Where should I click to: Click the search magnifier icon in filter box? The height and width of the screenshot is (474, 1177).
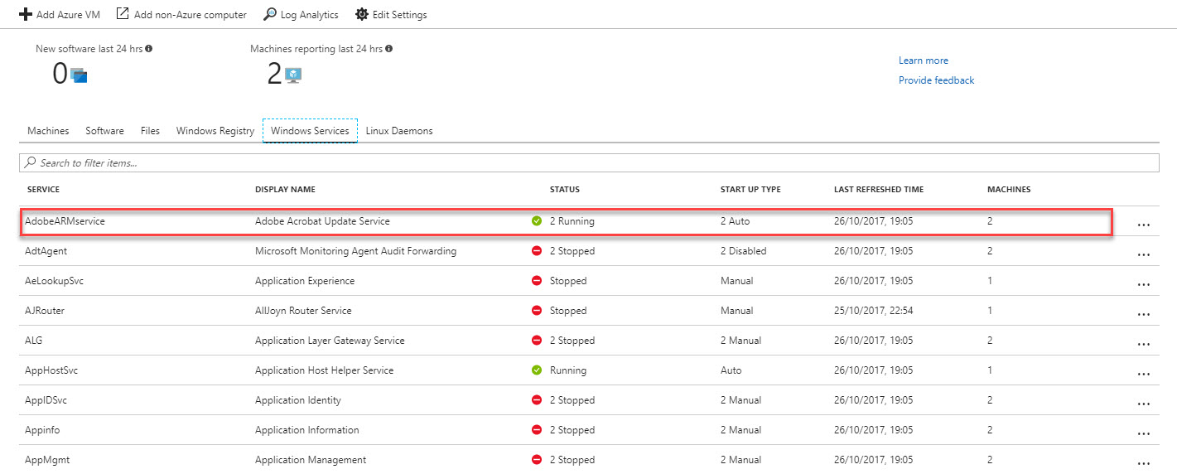(31, 162)
